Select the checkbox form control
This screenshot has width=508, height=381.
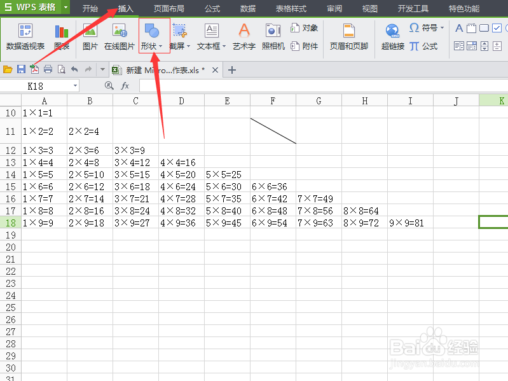point(497,28)
